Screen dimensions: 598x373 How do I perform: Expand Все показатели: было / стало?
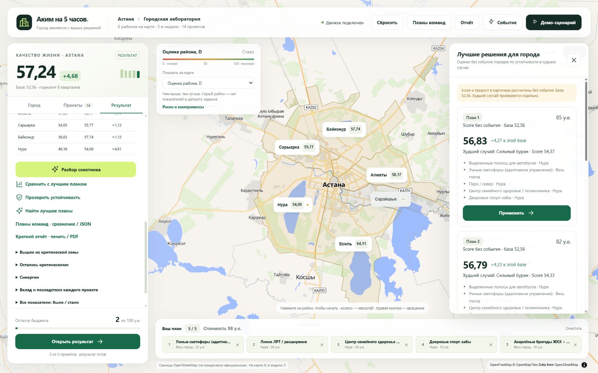coord(47,303)
